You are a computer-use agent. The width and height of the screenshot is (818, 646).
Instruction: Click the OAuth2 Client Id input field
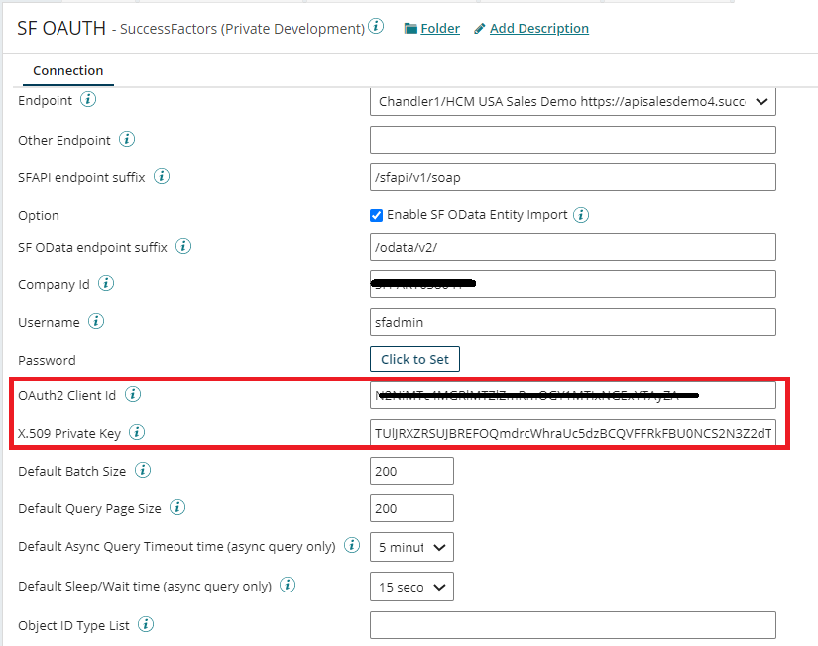(x=573, y=395)
